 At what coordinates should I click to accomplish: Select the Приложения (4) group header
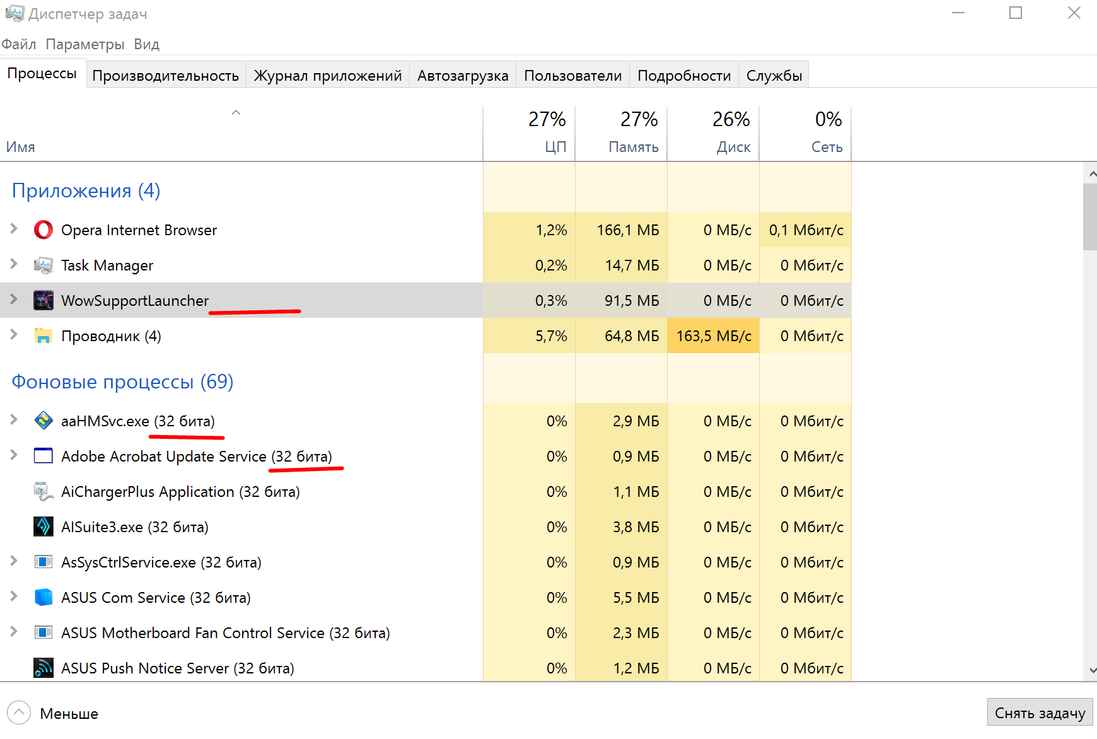(86, 190)
